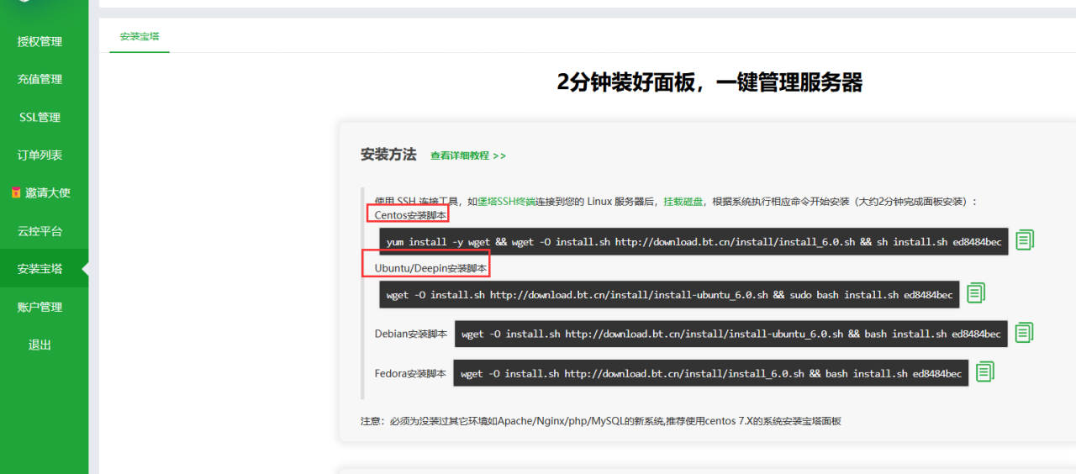
Task: Open the 查看详细教程 >> link
Action: [468, 155]
